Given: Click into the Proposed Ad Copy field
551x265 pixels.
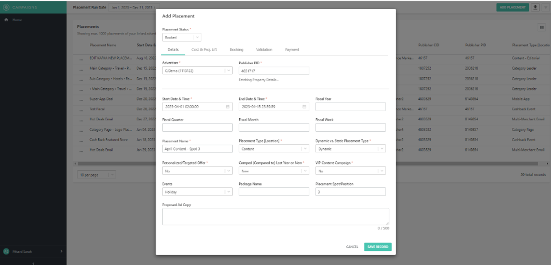Looking at the screenshot, I should (275, 216).
